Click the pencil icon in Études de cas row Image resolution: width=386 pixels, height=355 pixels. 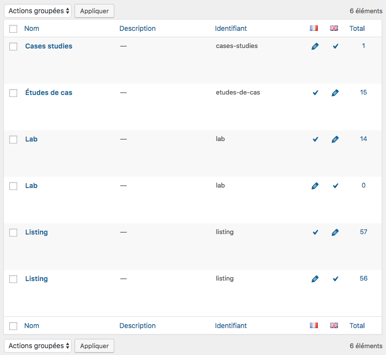335,93
